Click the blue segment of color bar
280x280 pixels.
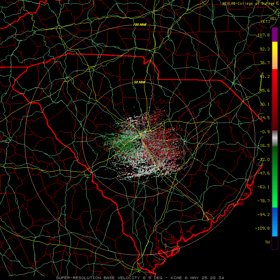(275, 222)
